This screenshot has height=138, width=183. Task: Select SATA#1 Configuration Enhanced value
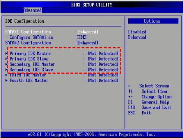pos(87,32)
